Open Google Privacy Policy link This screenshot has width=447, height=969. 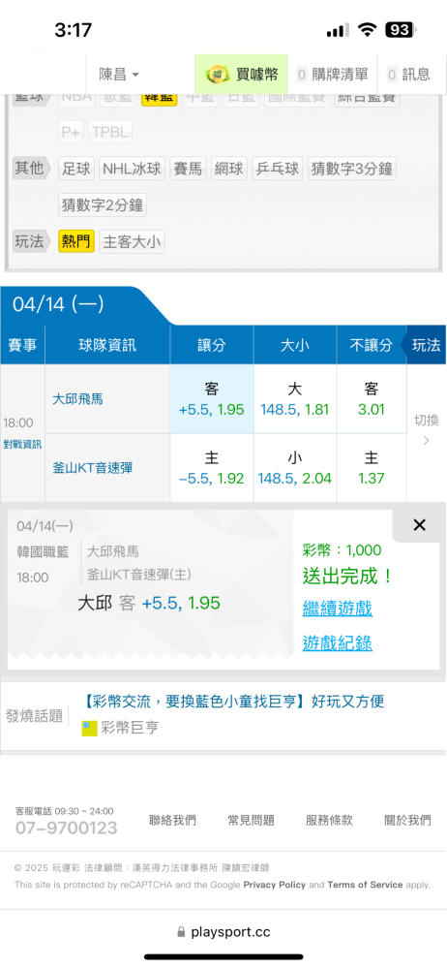pos(274,885)
